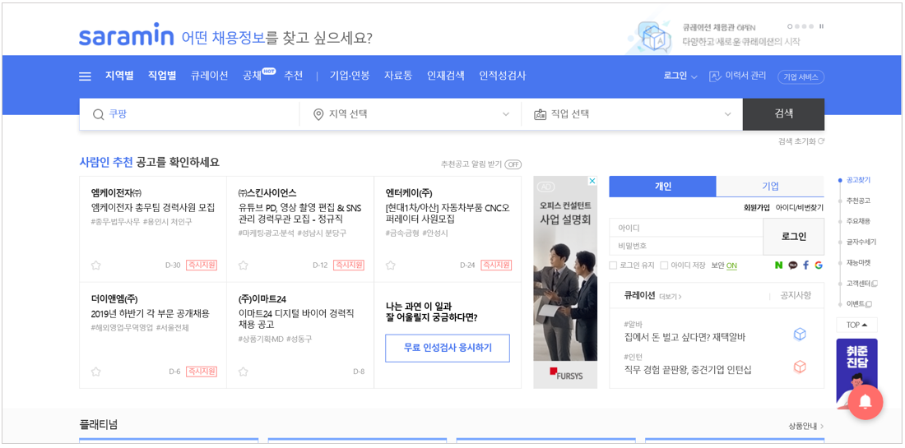Check the 아이디 저장 checkbox
This screenshot has width=905, height=448.
[x=664, y=266]
